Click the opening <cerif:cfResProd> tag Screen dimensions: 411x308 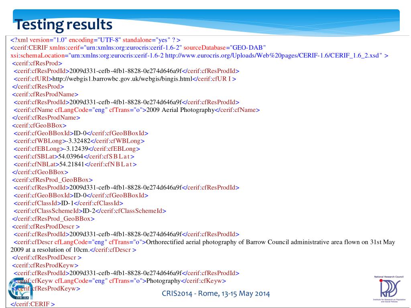(x=37, y=63)
